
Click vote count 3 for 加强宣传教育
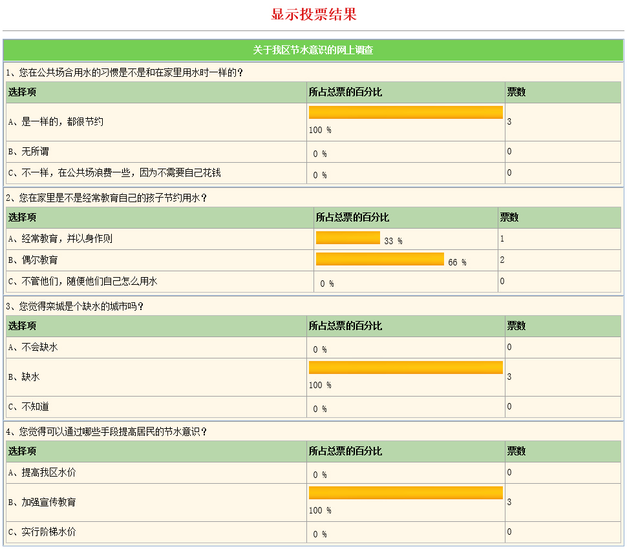(x=509, y=502)
